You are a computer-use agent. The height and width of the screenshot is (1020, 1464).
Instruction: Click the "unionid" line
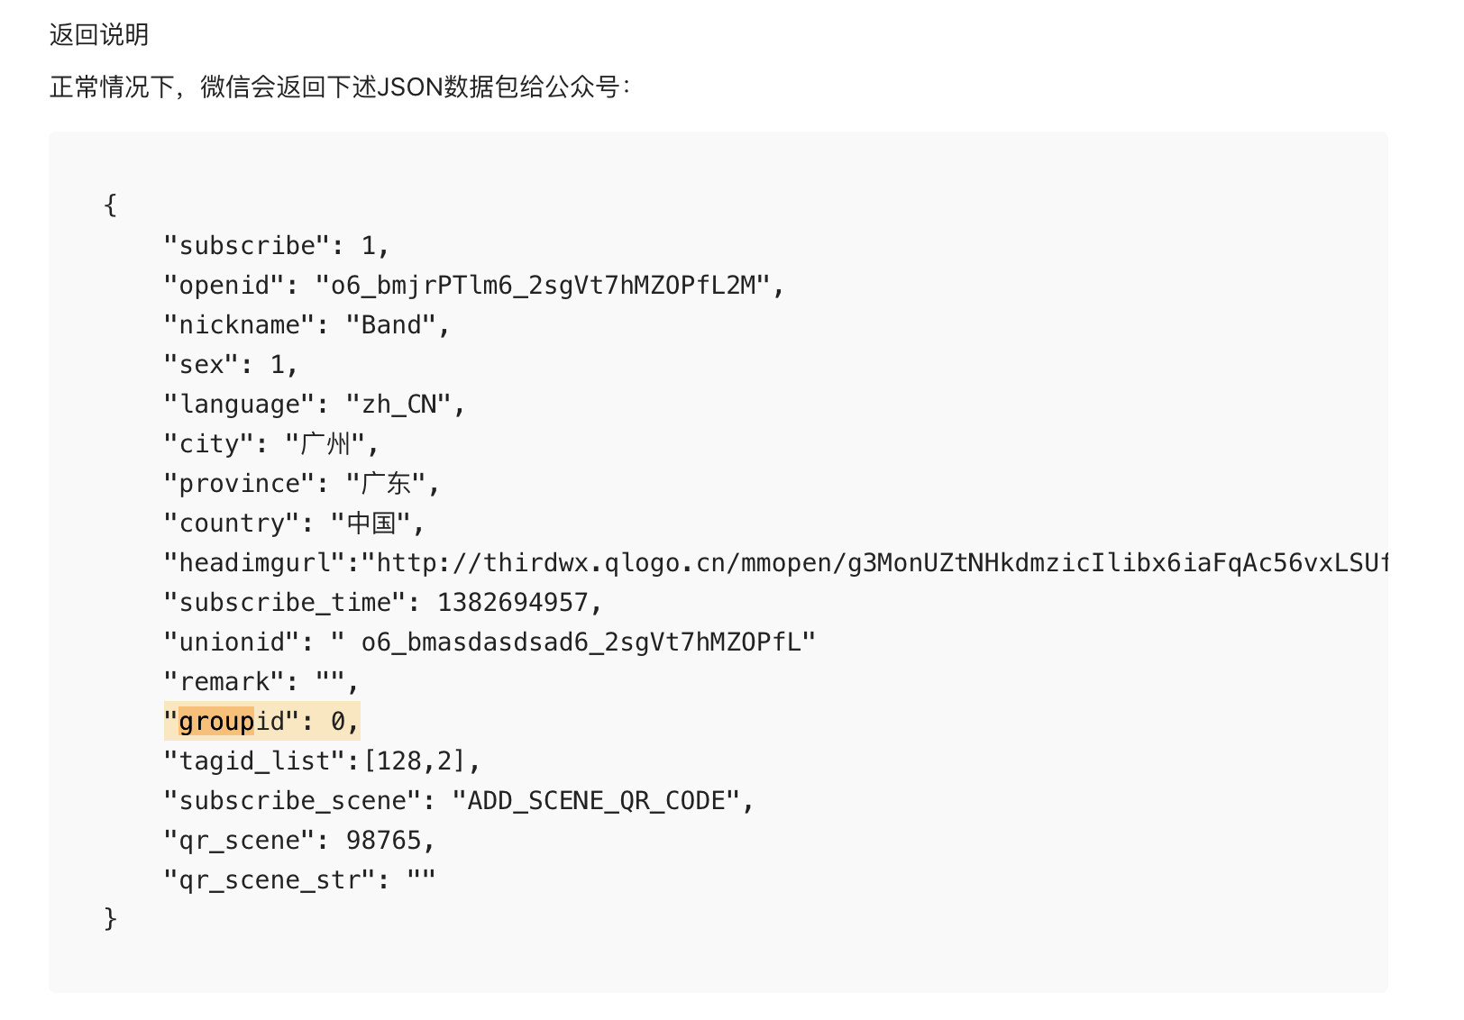[490, 642]
